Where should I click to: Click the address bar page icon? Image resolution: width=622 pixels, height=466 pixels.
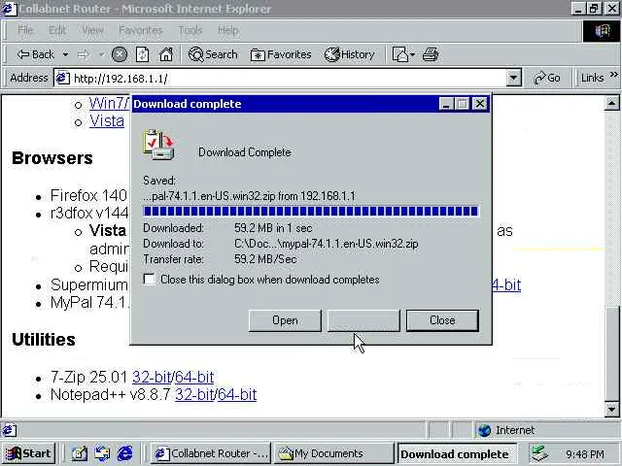(62, 78)
